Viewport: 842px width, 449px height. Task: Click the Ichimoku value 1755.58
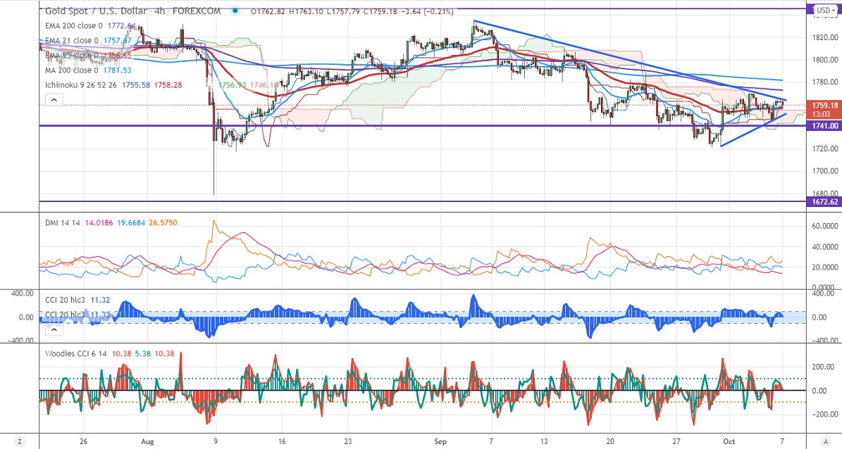point(135,84)
